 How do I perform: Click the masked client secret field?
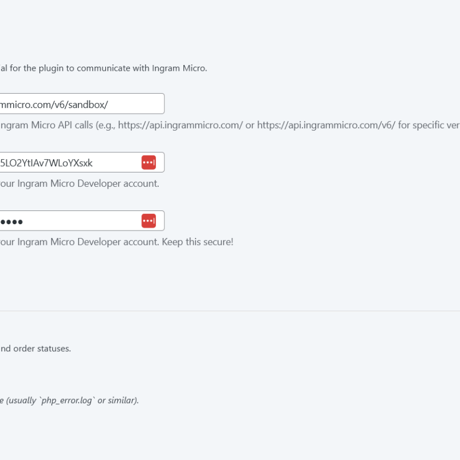(x=82, y=221)
